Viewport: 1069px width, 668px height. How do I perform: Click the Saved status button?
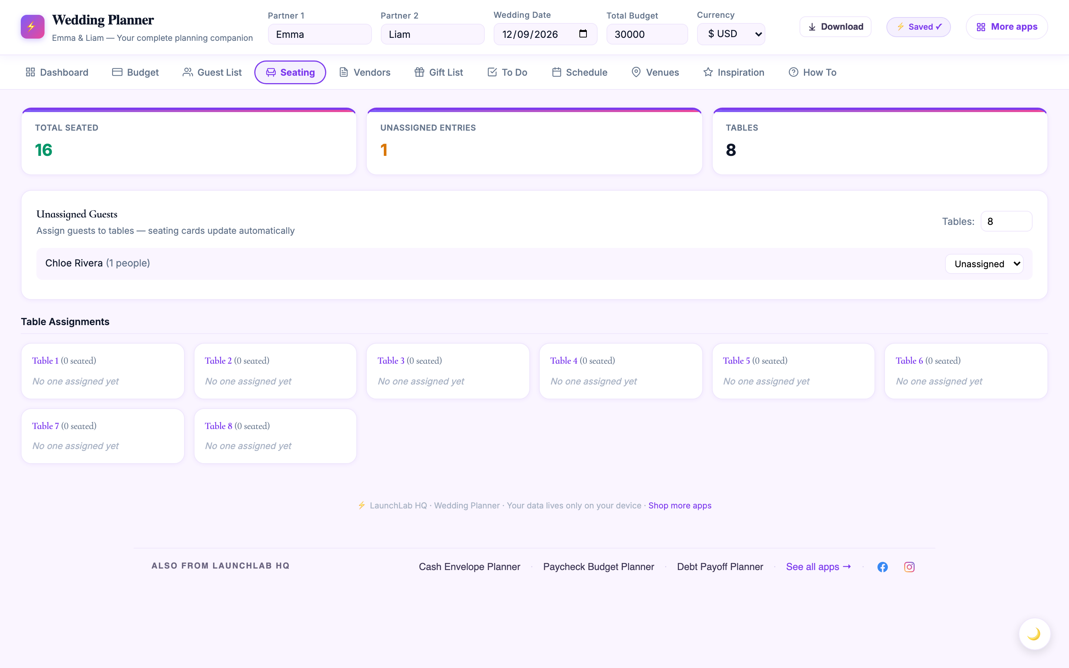918,27
